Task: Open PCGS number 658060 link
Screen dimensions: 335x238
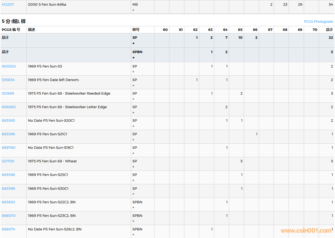Action: coord(9,107)
